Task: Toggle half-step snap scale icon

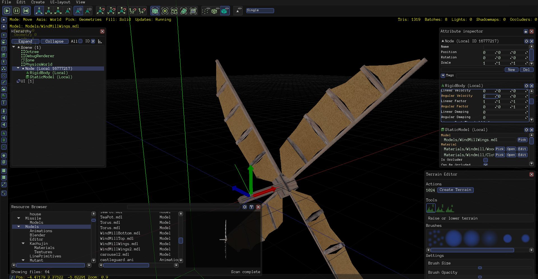Action: pos(132,11)
